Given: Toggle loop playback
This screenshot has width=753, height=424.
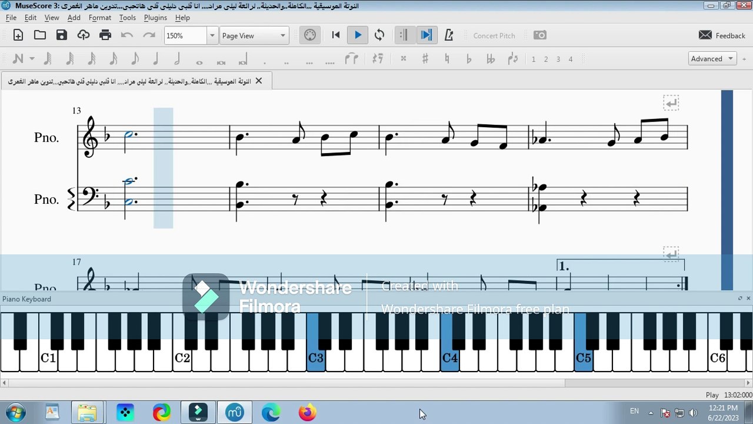Looking at the screenshot, I should pyautogui.click(x=379, y=35).
